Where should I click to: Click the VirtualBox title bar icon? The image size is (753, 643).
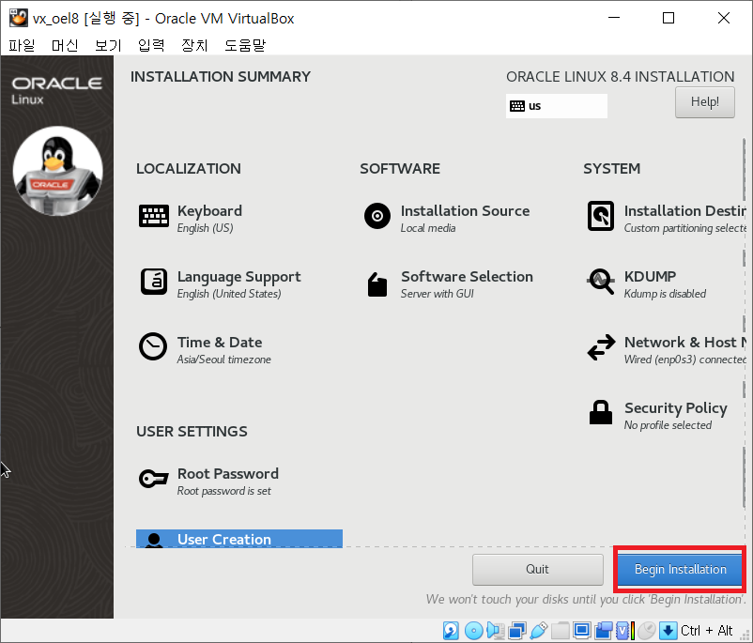pyautogui.click(x=19, y=18)
